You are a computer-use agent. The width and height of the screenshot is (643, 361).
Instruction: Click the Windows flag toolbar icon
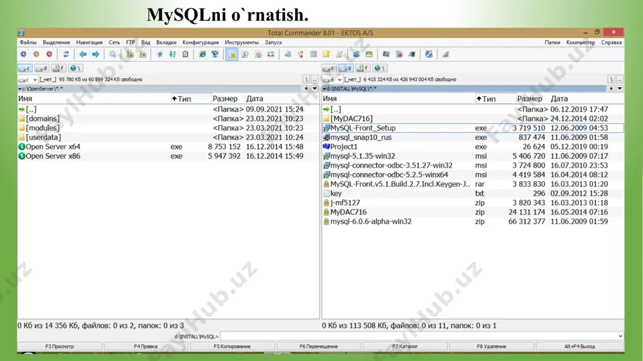pos(386,54)
